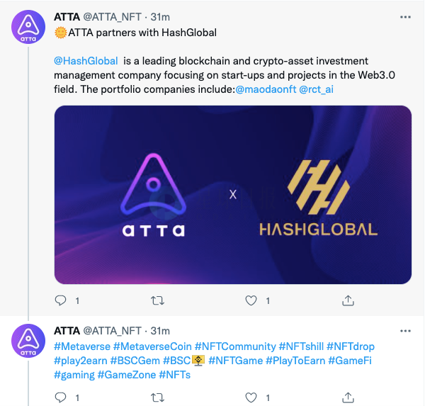Like the HashGlobal partnership tweet
Viewport: 425px width, 406px height.
[251, 300]
